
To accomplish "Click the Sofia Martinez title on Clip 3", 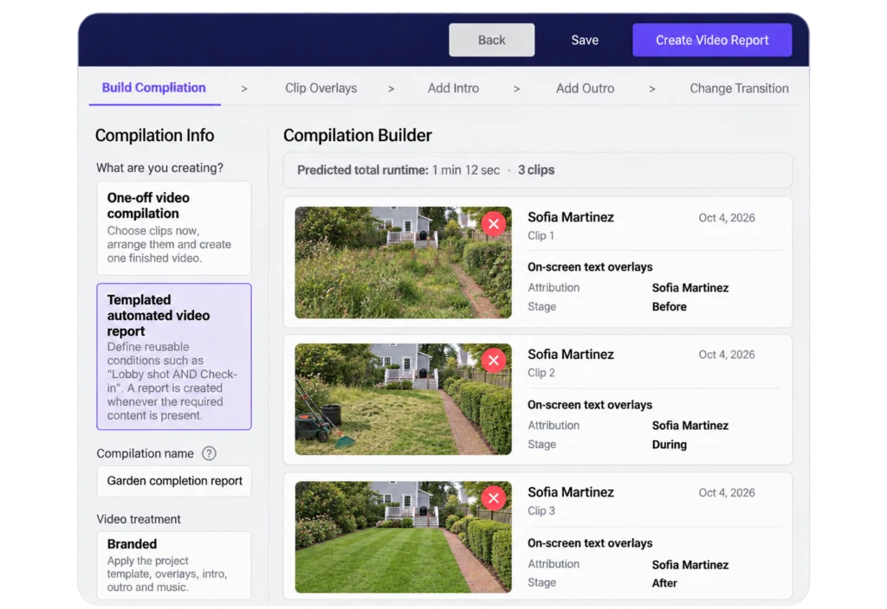I will pyautogui.click(x=570, y=492).
